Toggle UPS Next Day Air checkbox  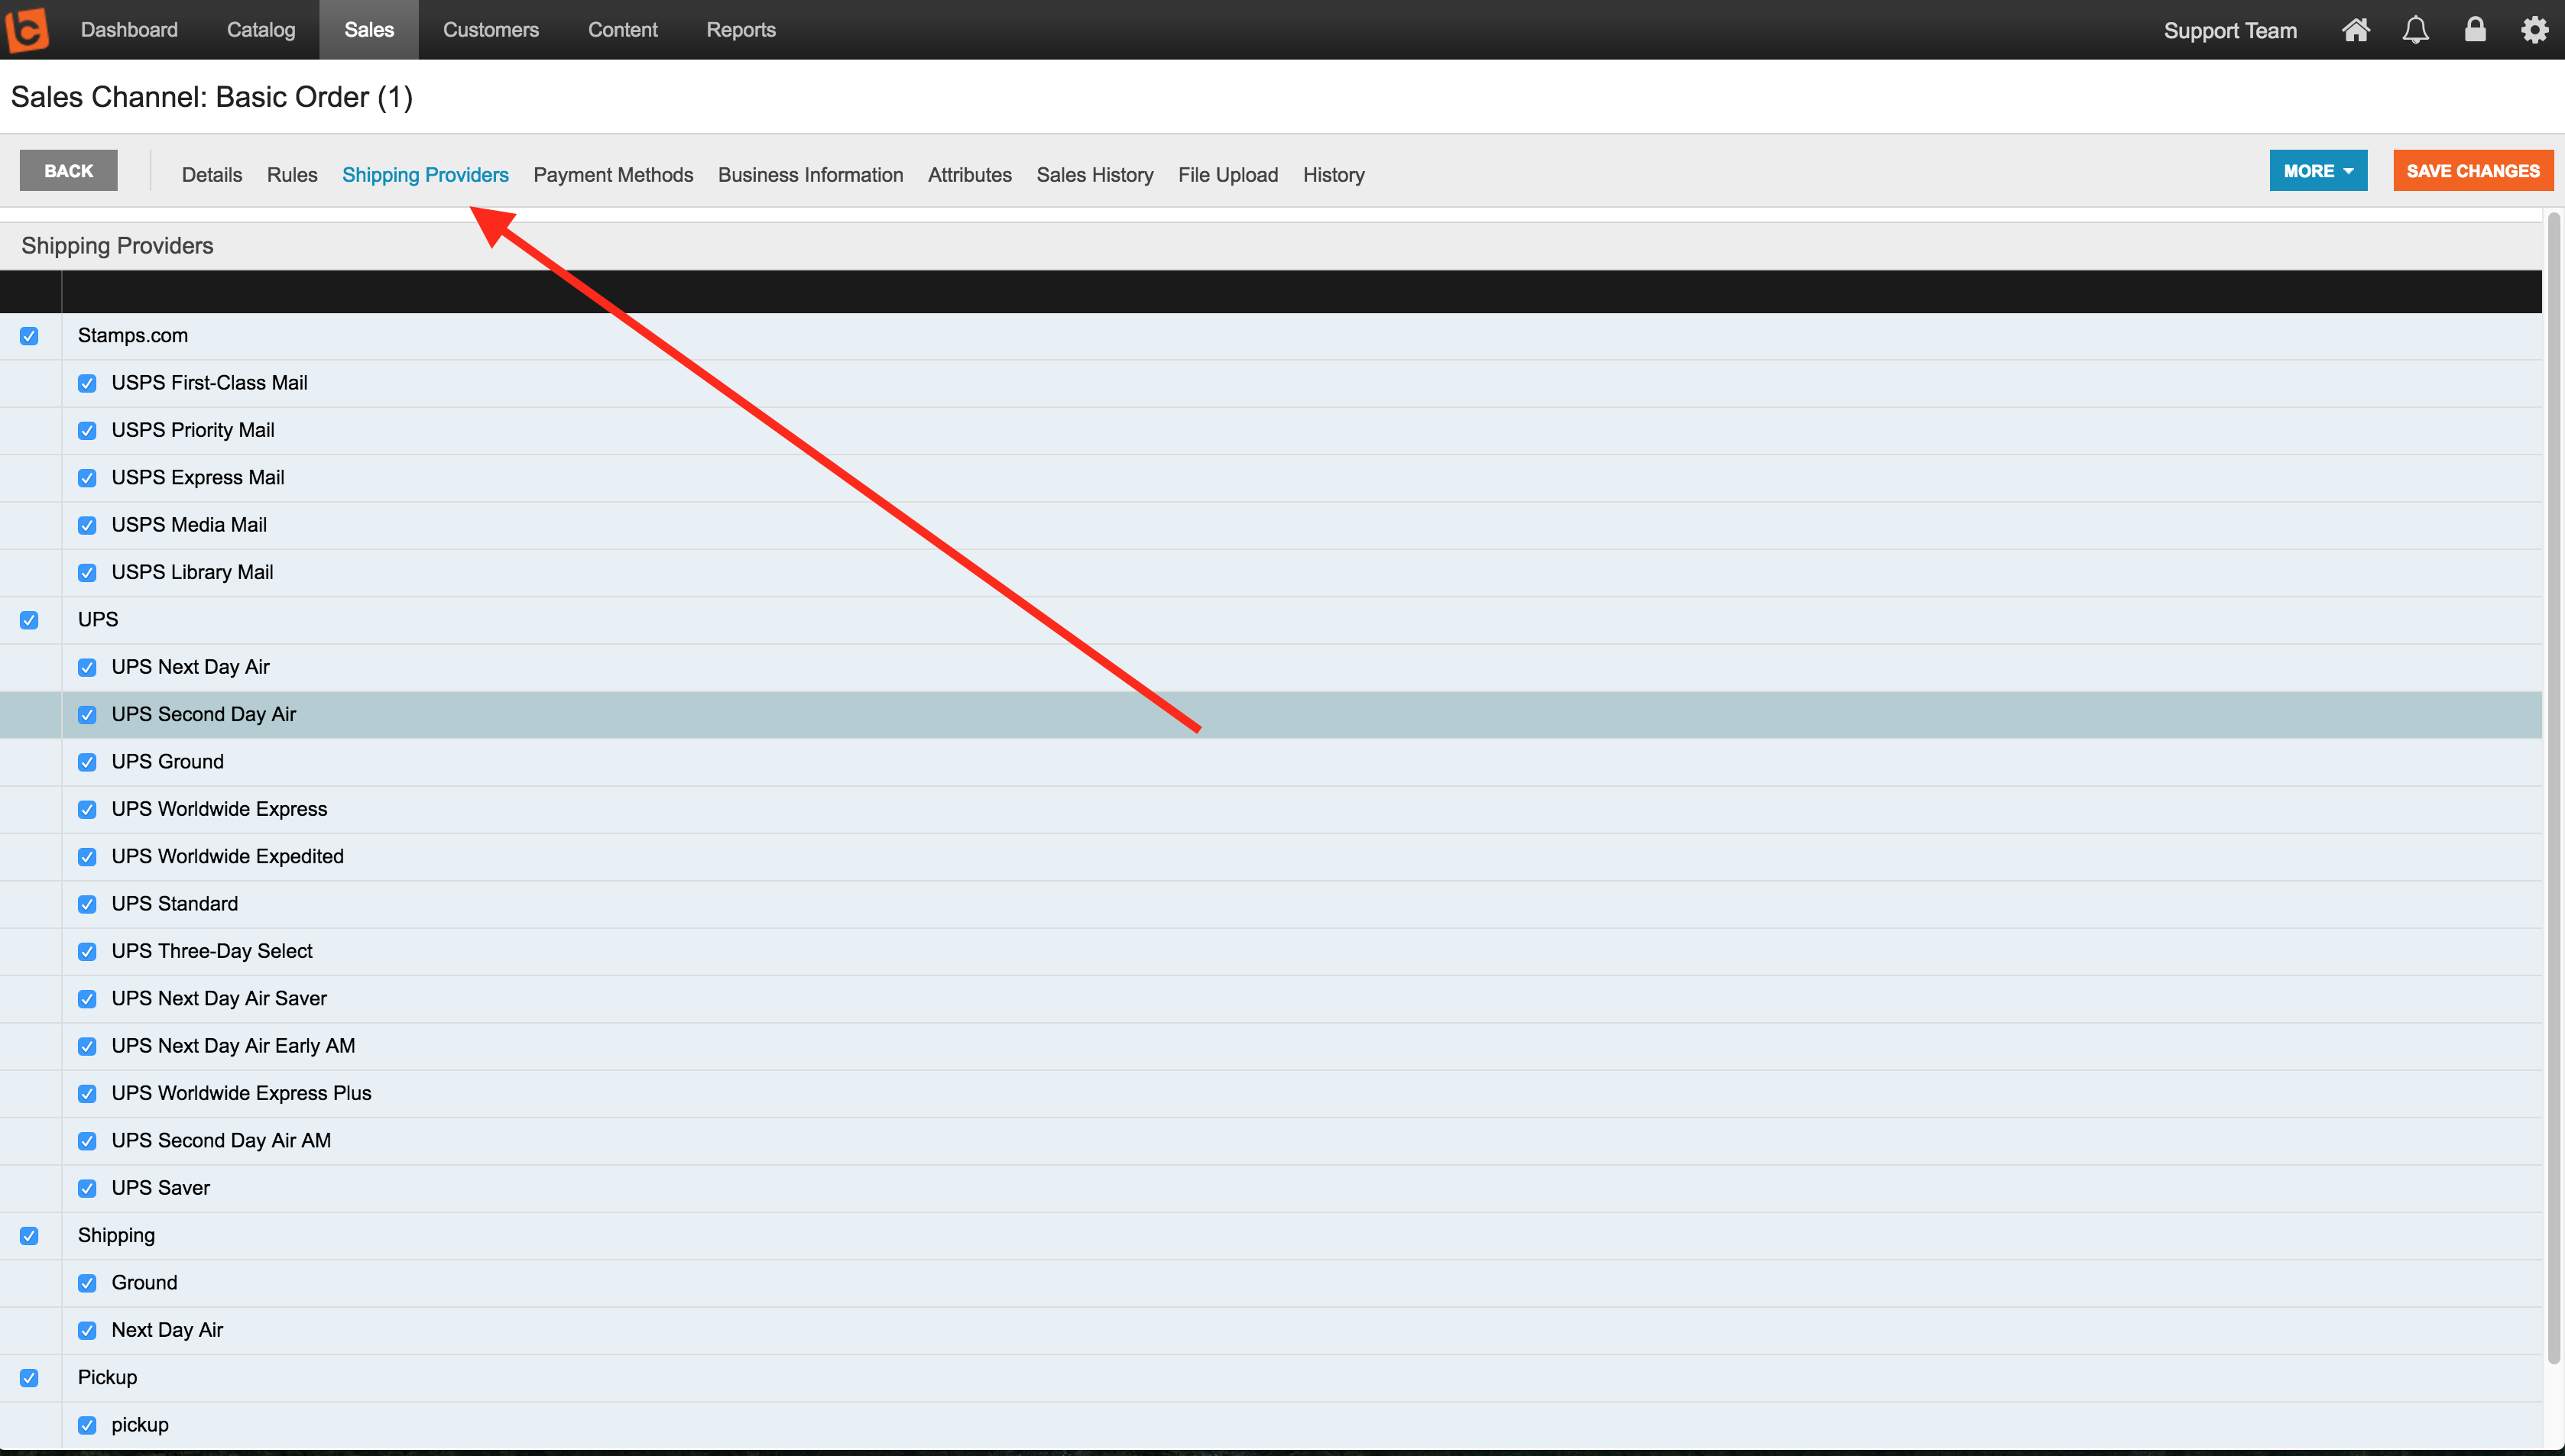87,667
